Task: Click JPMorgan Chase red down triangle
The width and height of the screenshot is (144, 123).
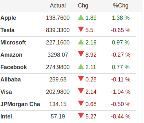Action: (81, 103)
